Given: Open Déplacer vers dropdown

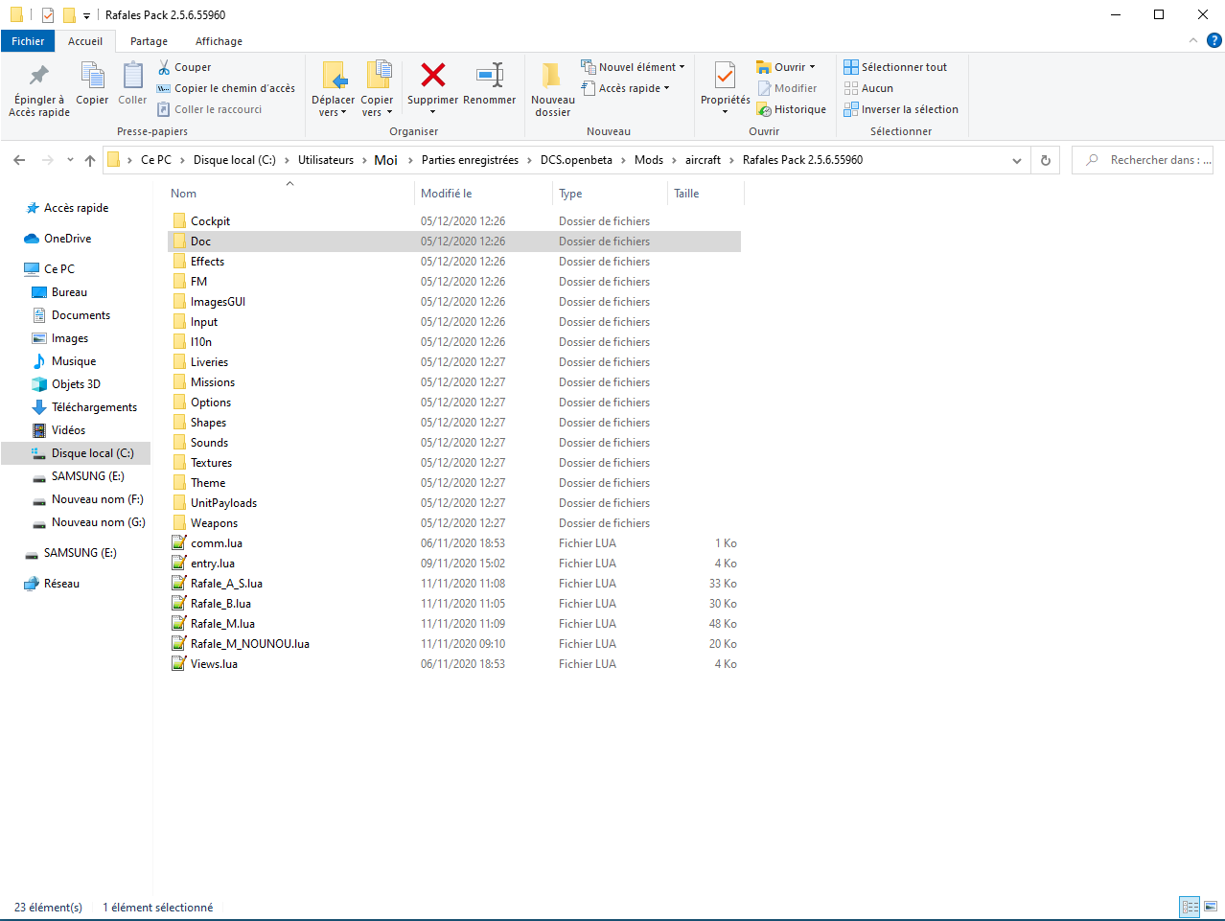Looking at the screenshot, I should tap(333, 88).
